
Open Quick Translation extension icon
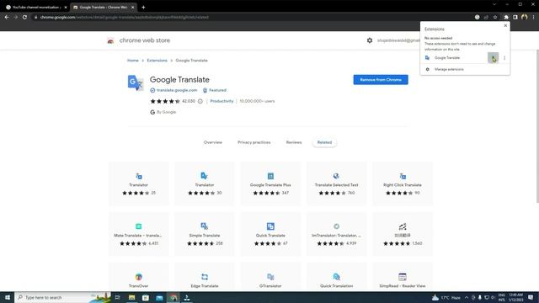[x=336, y=277]
